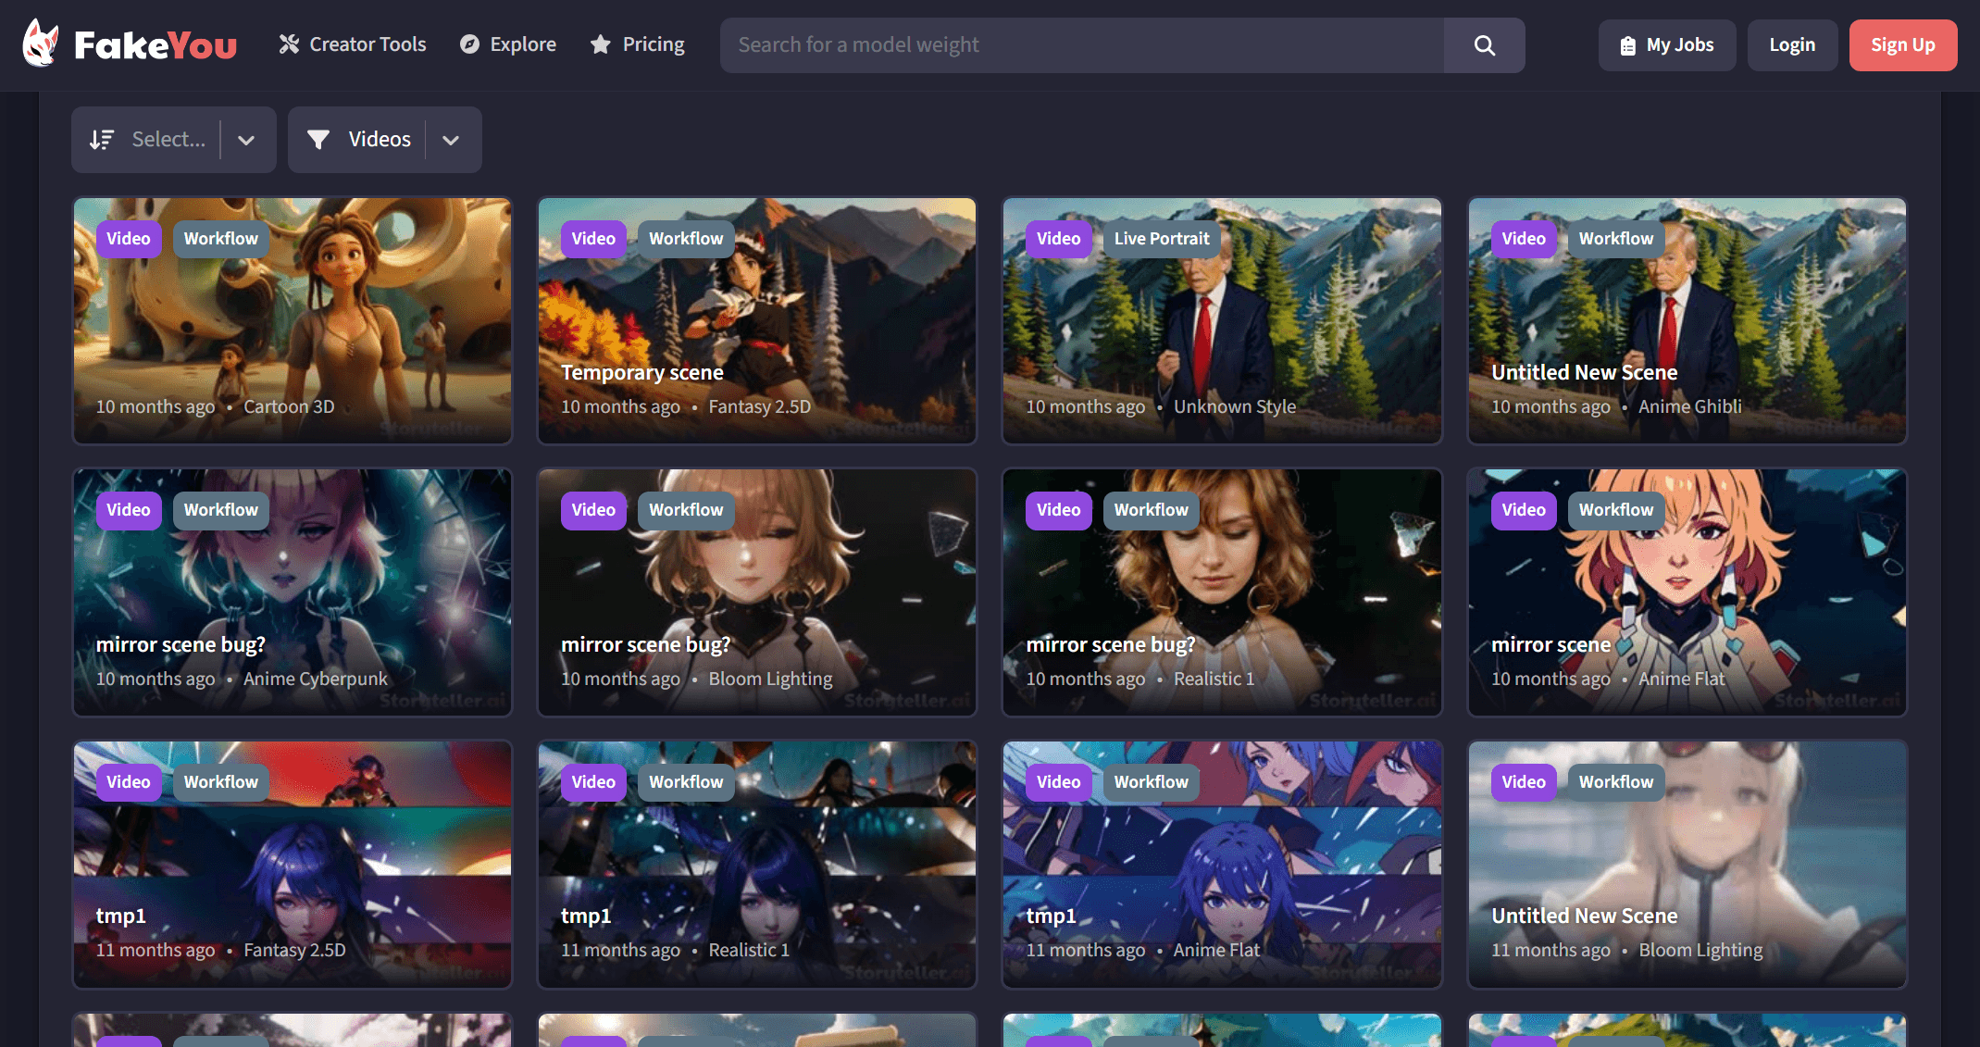
Task: Click the Explore compass icon
Action: pyautogui.click(x=469, y=44)
